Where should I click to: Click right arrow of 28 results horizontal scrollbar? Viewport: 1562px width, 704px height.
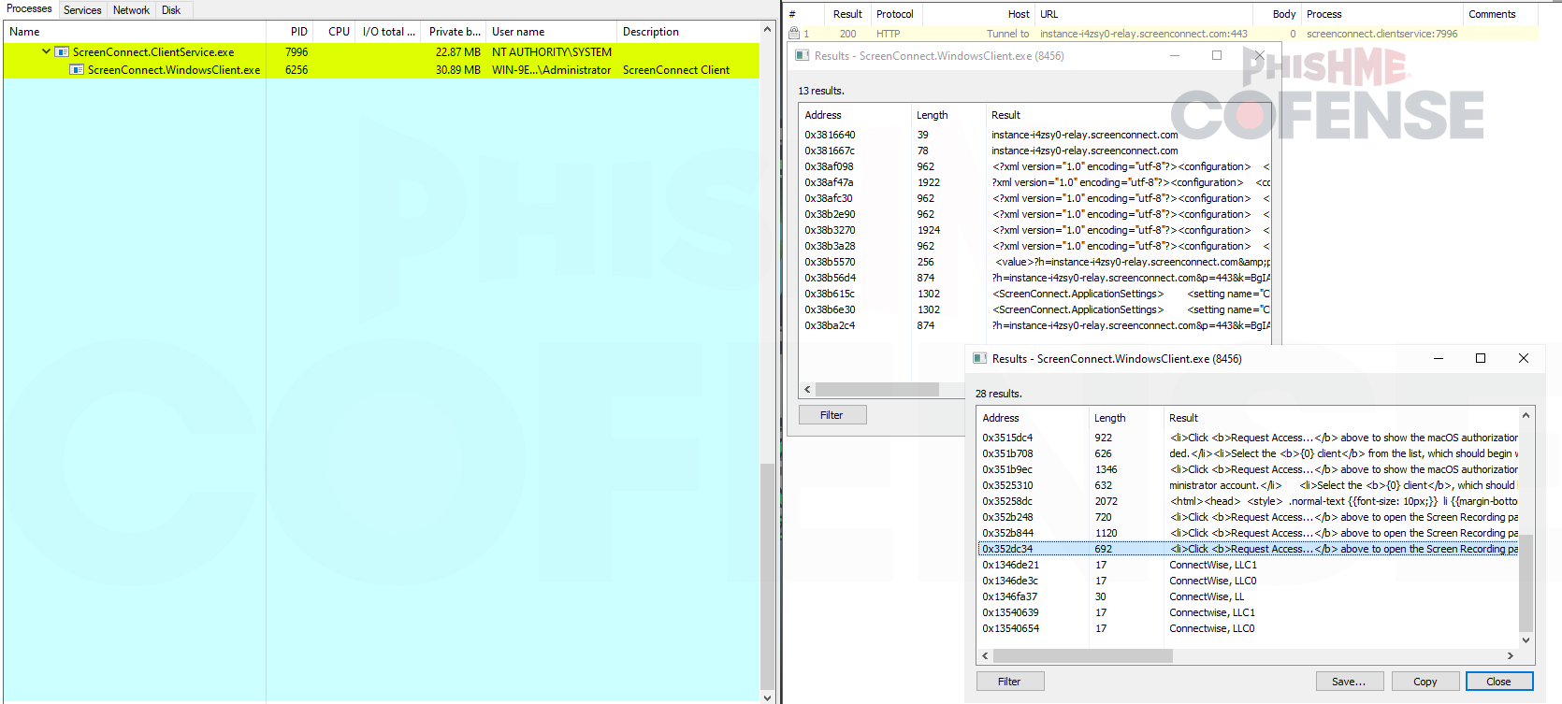tap(1510, 656)
